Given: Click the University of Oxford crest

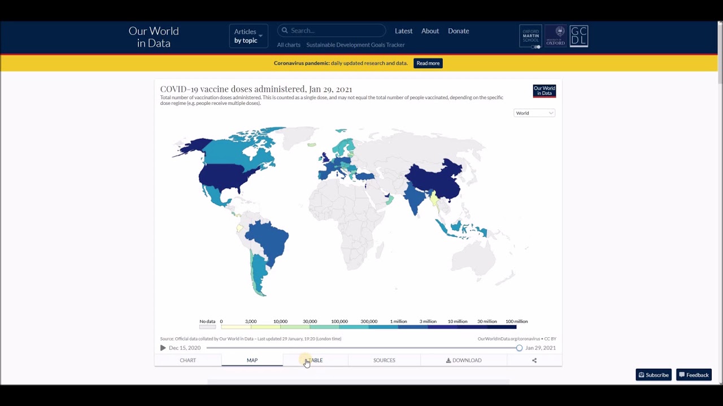Looking at the screenshot, I should pos(555,36).
